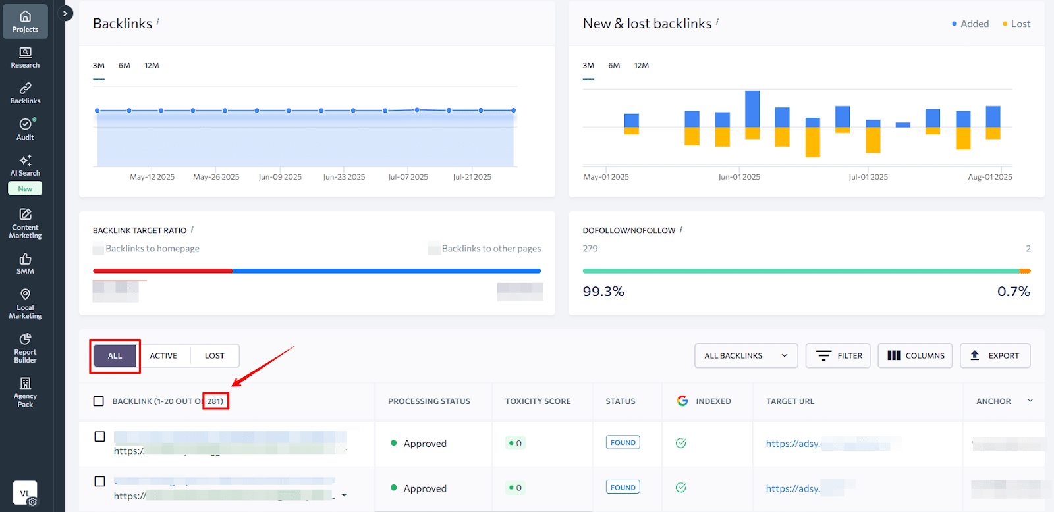This screenshot has height=512, width=1054.
Task: Click the tallest blue bar in New & lost chart
Action: pos(752,109)
